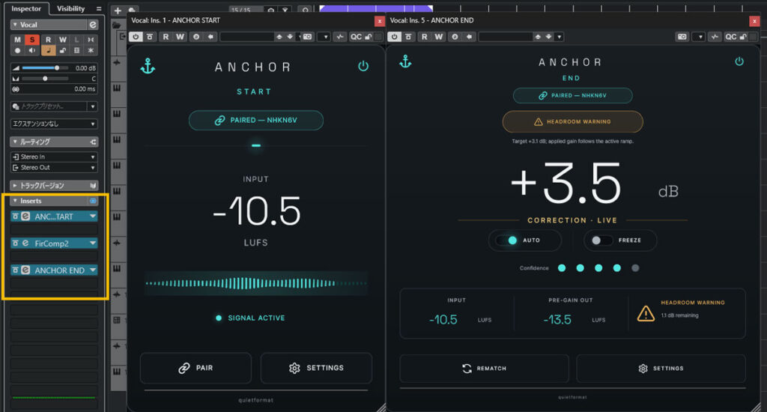Open editor of FirComp2 insert
The height and width of the screenshot is (412, 767).
click(x=25, y=243)
